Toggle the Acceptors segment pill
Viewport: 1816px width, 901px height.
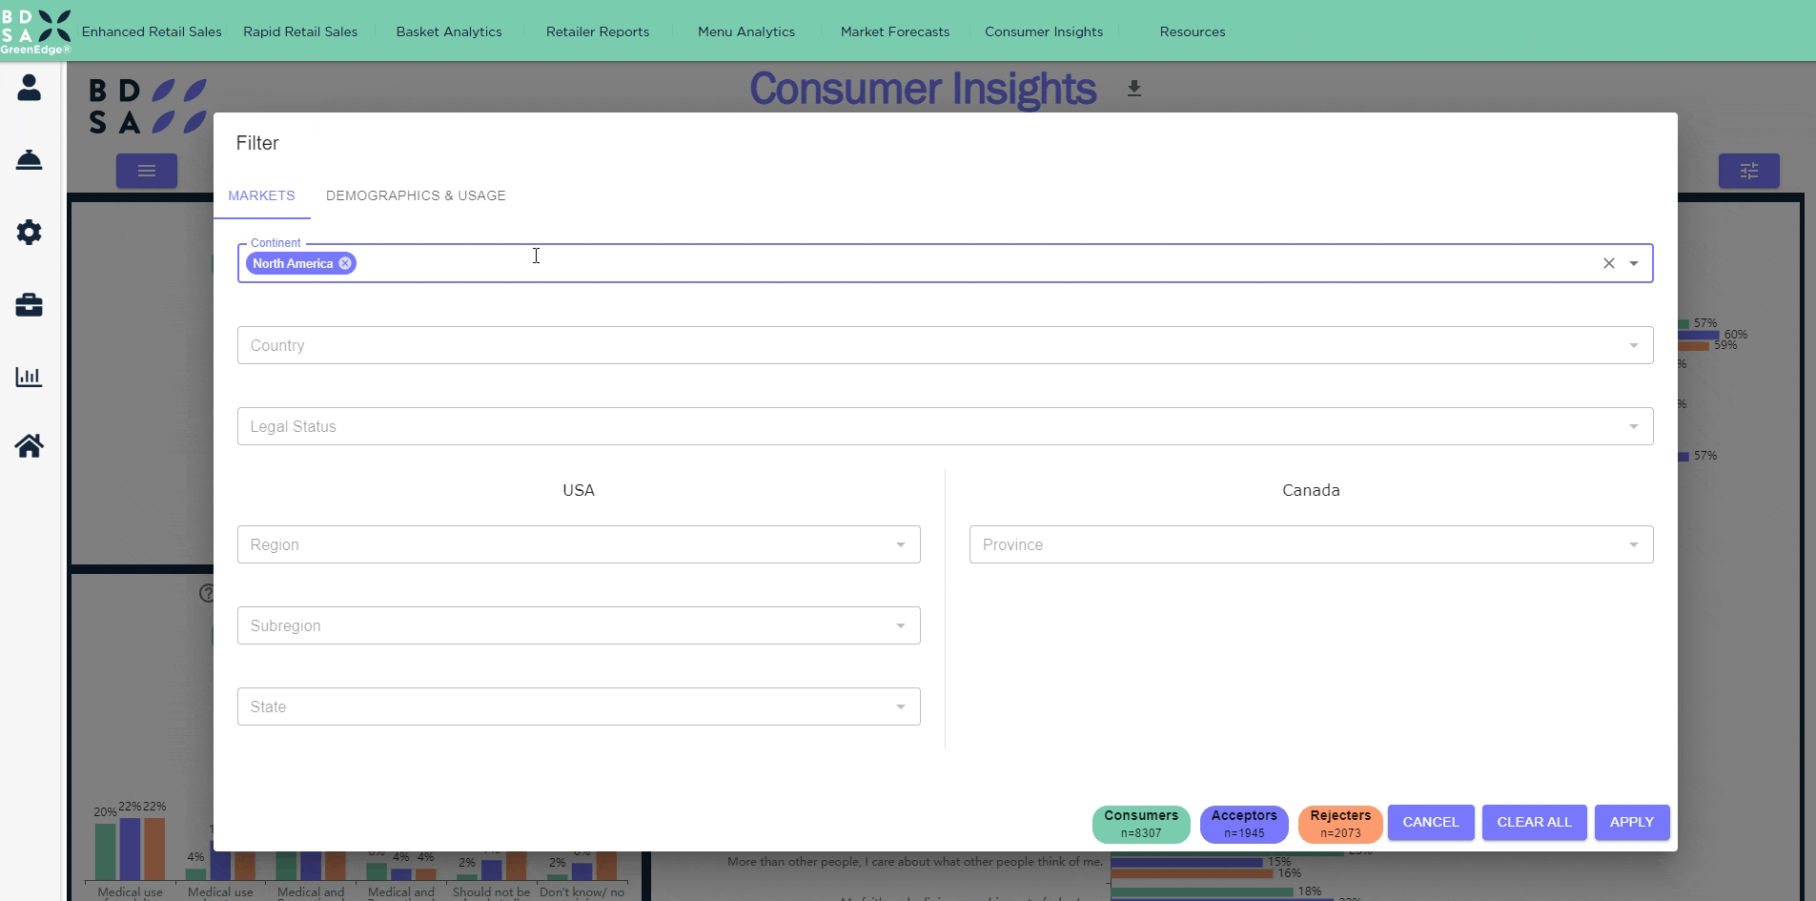(x=1243, y=824)
